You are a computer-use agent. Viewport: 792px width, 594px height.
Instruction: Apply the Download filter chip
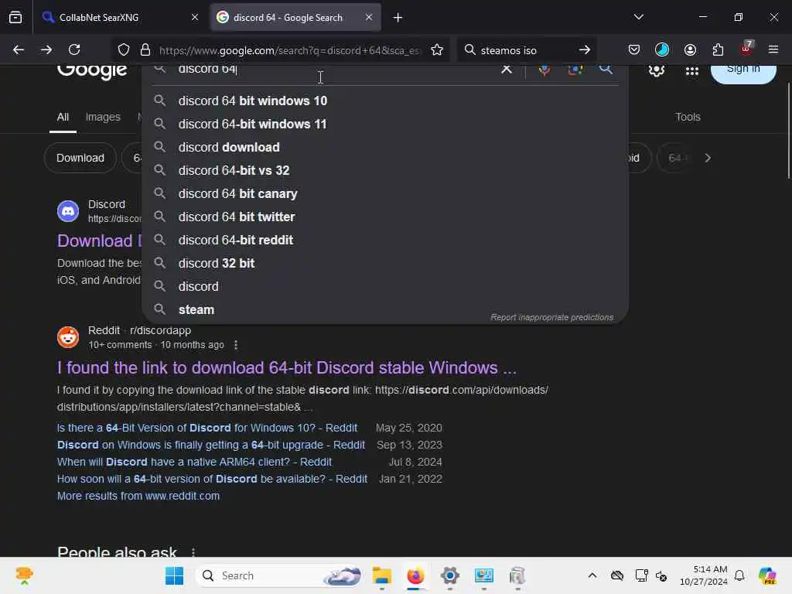[80, 158]
